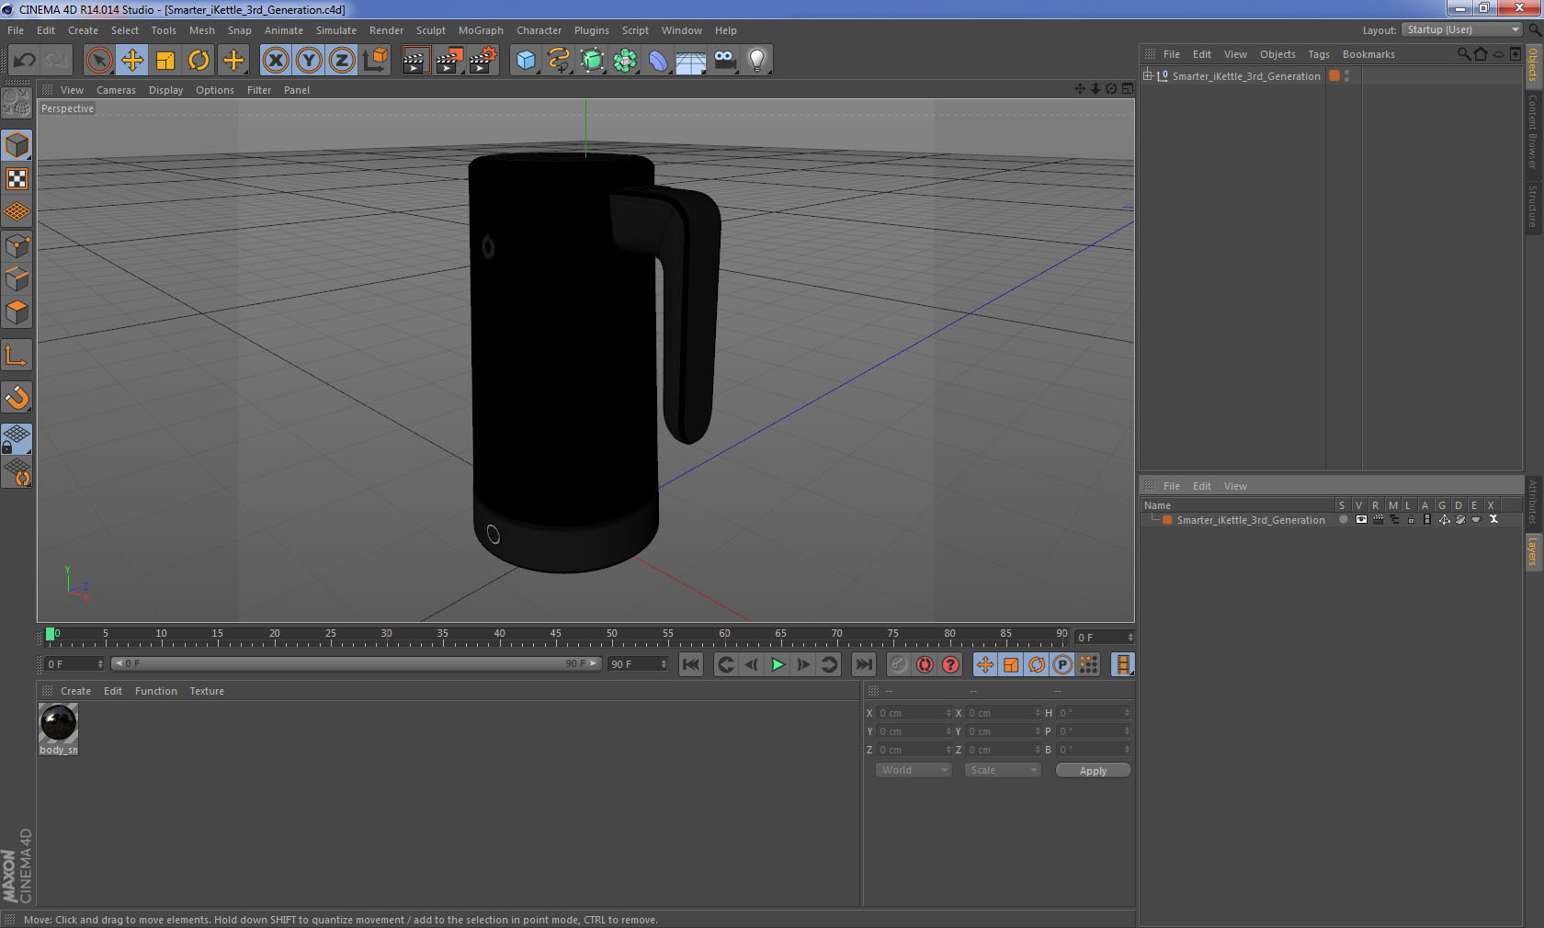
Task: Play the animation forward
Action: click(778, 664)
